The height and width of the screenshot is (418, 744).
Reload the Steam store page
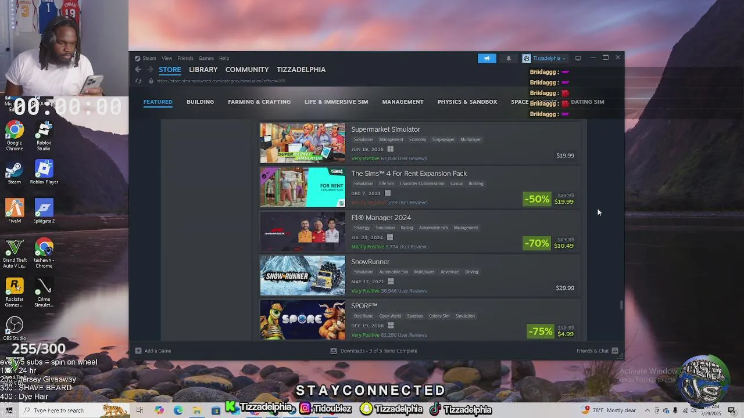pos(138,81)
